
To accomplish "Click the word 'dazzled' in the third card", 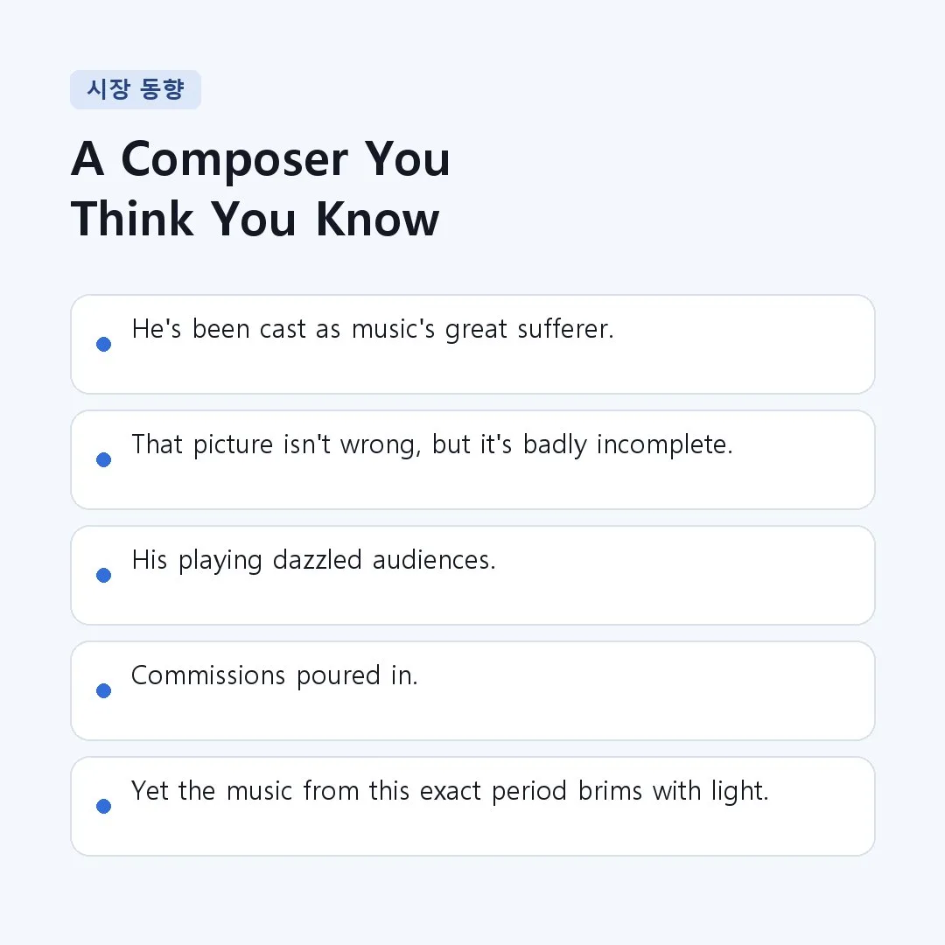I will [318, 560].
